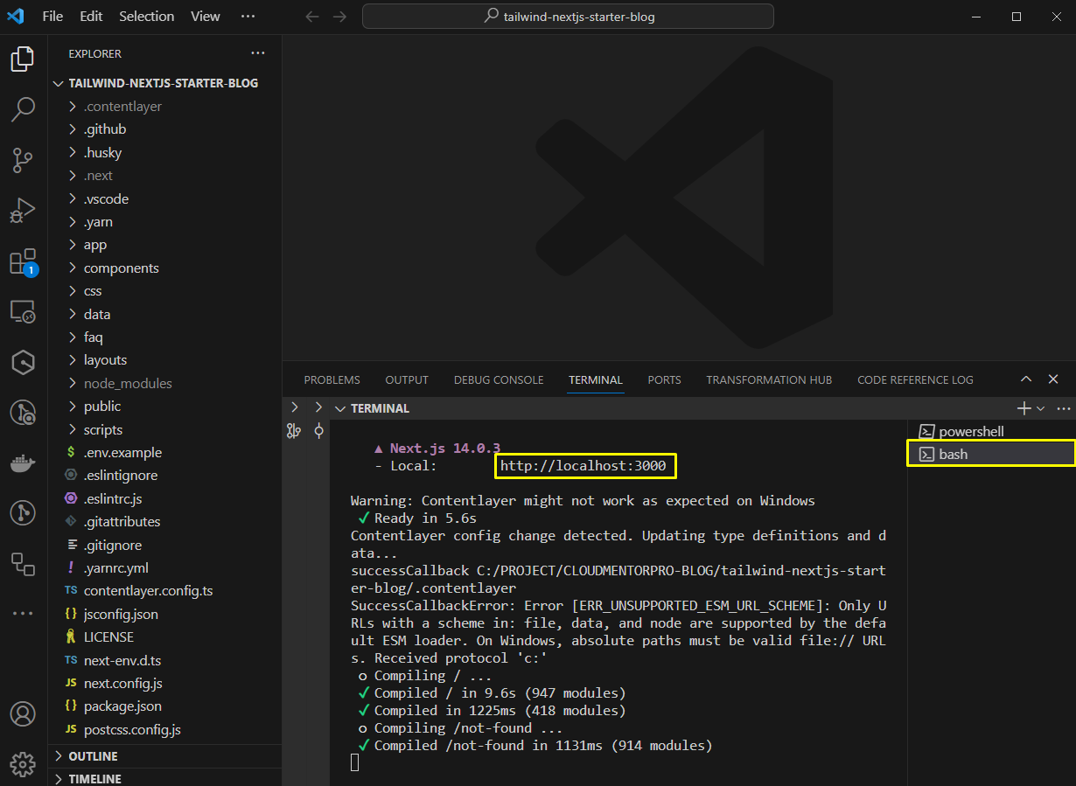Switch to the PROBLEMS tab
The image size is (1076, 786).
(332, 380)
